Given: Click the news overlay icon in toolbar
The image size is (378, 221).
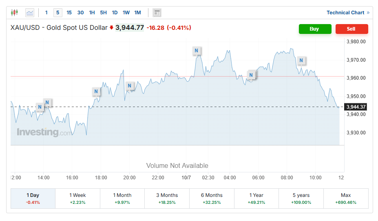Looking at the screenshot, I should pyautogui.click(x=157, y=13).
